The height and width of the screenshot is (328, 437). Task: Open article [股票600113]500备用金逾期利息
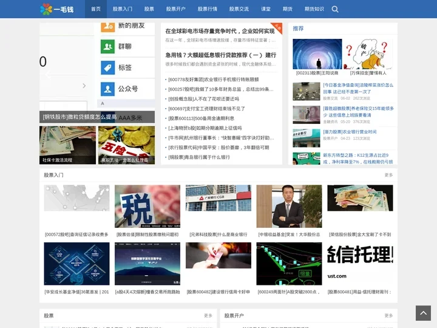pos(201,118)
